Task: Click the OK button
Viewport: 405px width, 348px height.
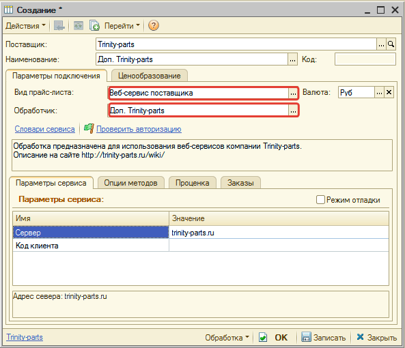Action: (x=281, y=337)
